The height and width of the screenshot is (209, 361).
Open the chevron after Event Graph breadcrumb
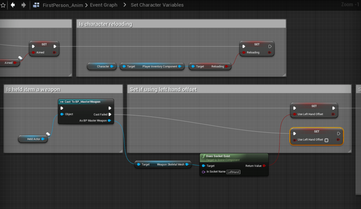point(124,5)
